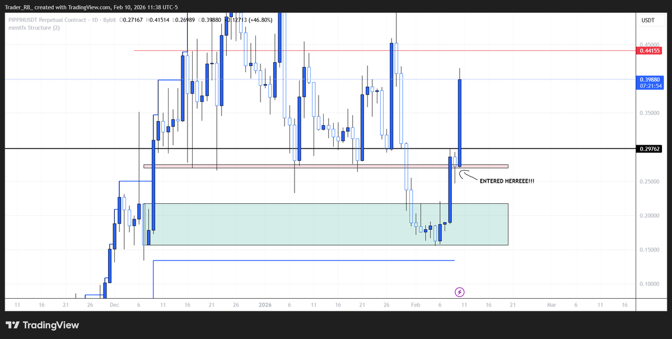Viewport: 672px width, 339px height.
Task: Click the blue 0.39880 current price label
Action: (x=650, y=79)
